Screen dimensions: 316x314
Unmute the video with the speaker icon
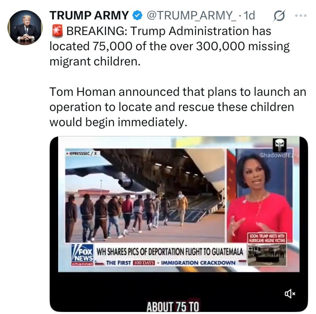click(x=290, y=294)
